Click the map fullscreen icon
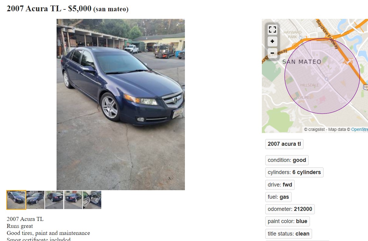The image size is (368, 241). click(272, 30)
